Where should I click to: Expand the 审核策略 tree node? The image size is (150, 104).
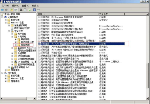click(16, 39)
